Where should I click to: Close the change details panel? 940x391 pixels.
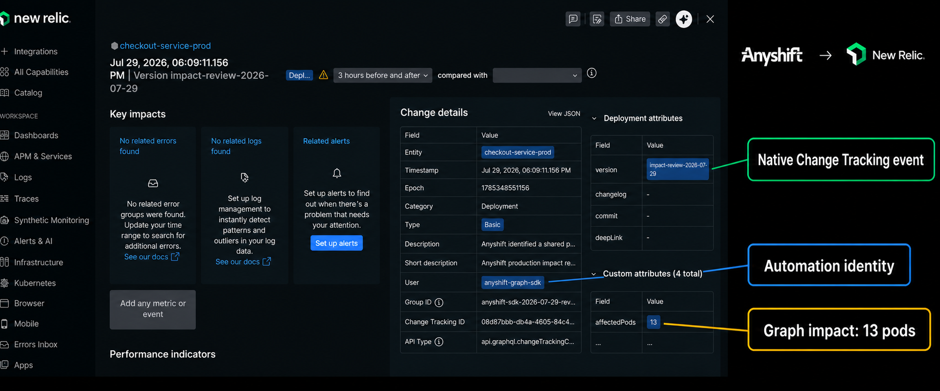tap(710, 19)
